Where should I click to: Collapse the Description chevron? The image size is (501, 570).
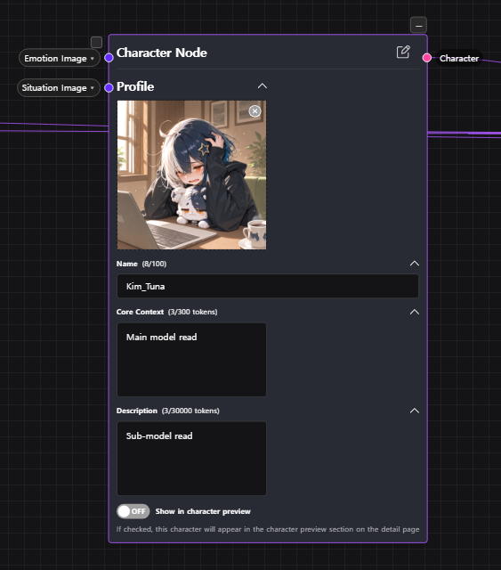(415, 411)
